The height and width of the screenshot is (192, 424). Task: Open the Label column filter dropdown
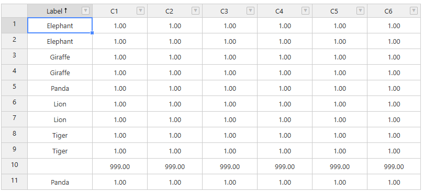pos(85,11)
